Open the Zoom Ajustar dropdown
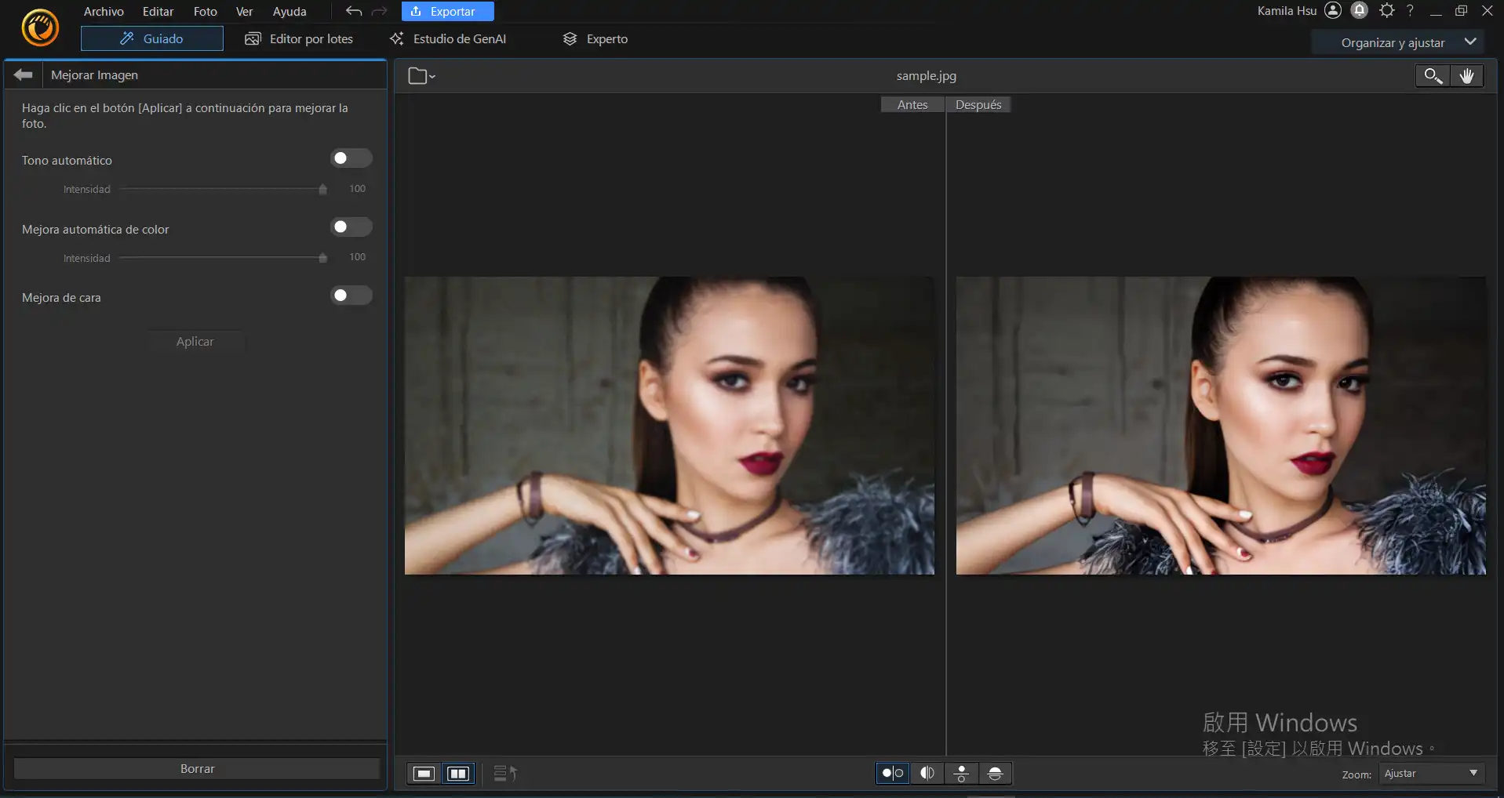The width and height of the screenshot is (1504, 798). pyautogui.click(x=1430, y=774)
